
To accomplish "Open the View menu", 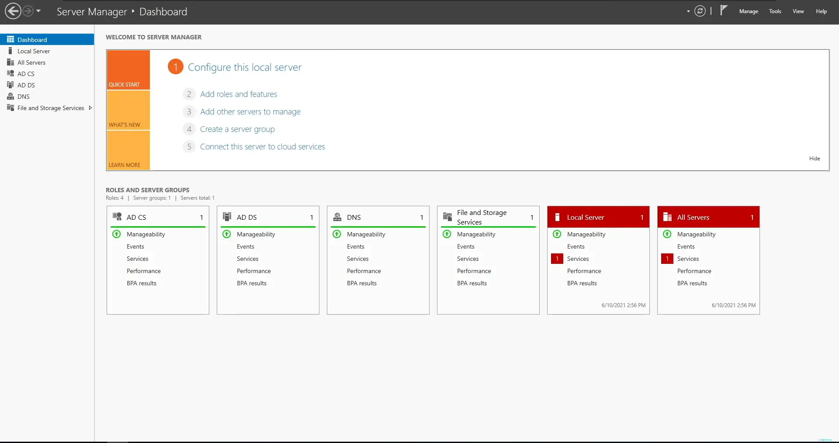I will coord(798,11).
